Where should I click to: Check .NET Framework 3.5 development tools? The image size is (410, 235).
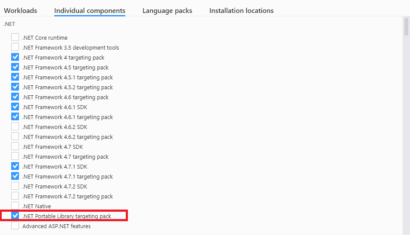[x=15, y=47]
